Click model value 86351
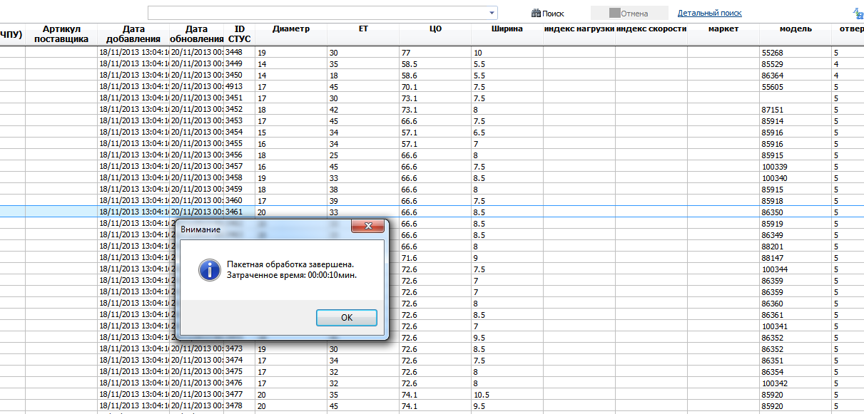The image size is (864, 414). click(x=773, y=361)
